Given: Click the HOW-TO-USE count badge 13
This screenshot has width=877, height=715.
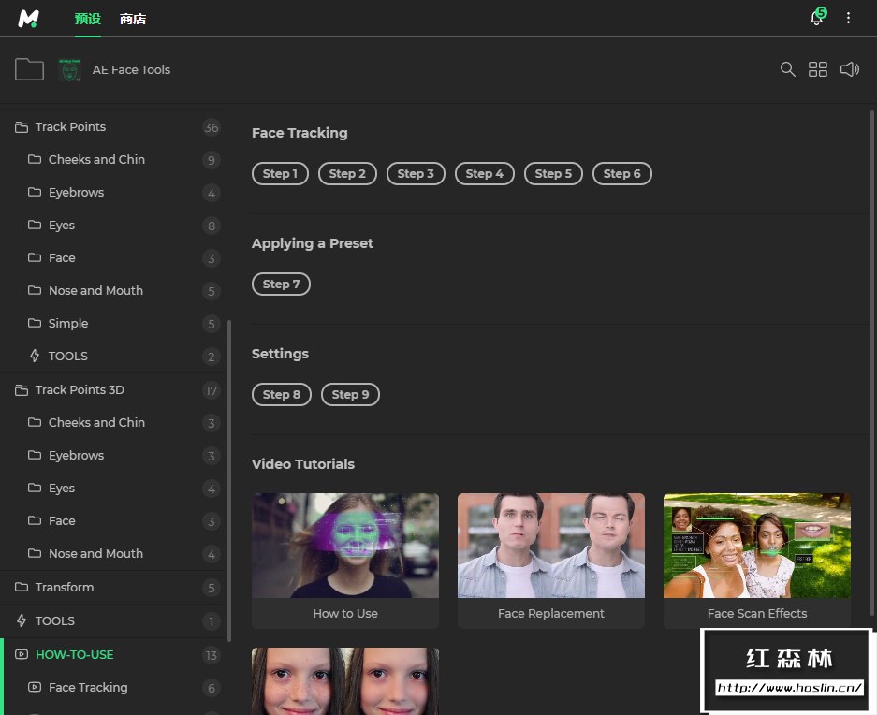Looking at the screenshot, I should pyautogui.click(x=211, y=655).
